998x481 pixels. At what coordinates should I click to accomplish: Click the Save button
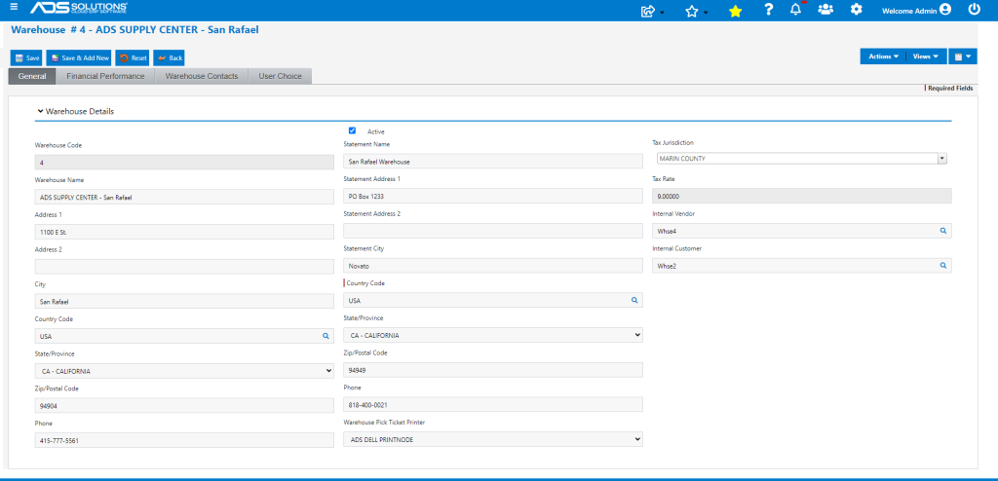(x=26, y=57)
